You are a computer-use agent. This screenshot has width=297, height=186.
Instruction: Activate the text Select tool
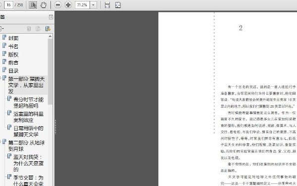click(33, 5)
